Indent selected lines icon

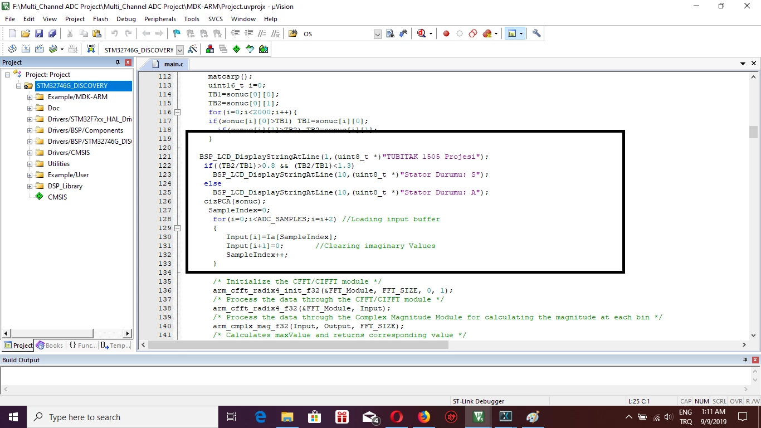pyautogui.click(x=235, y=33)
